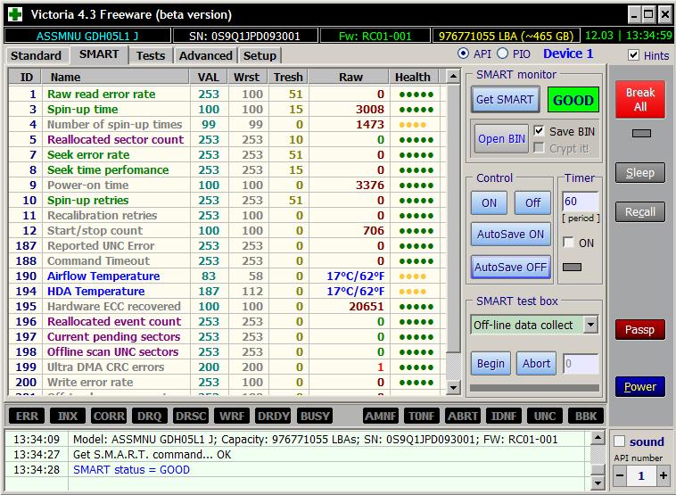676x495 pixels.
Task: Open the Advanced tab
Action: [x=205, y=55]
